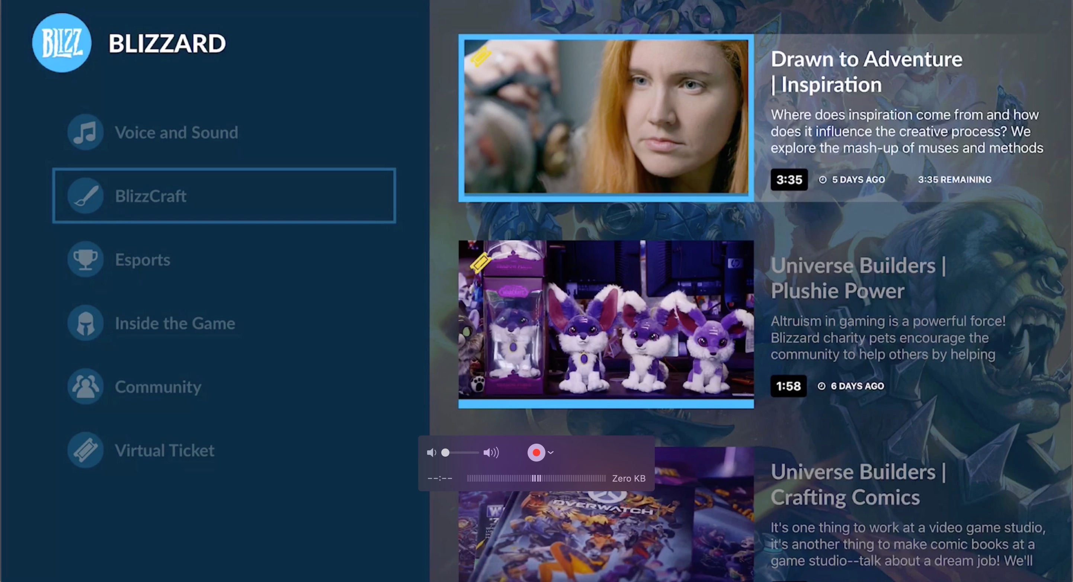Click the 5 DAYS AGO label
Screen dimensions: 1073x582
coord(858,179)
